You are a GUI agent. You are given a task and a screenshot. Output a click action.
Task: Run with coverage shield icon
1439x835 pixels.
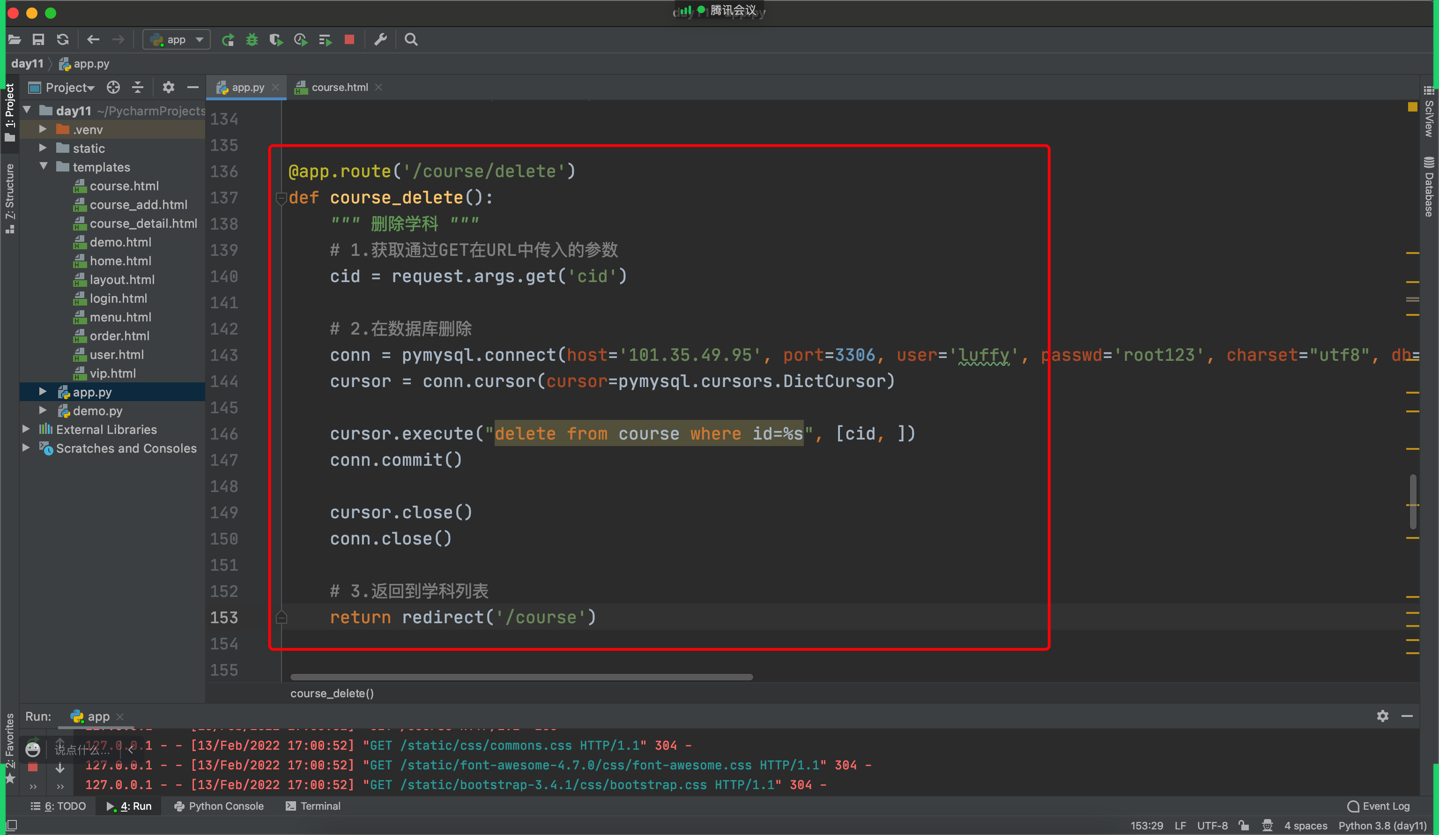click(x=276, y=39)
